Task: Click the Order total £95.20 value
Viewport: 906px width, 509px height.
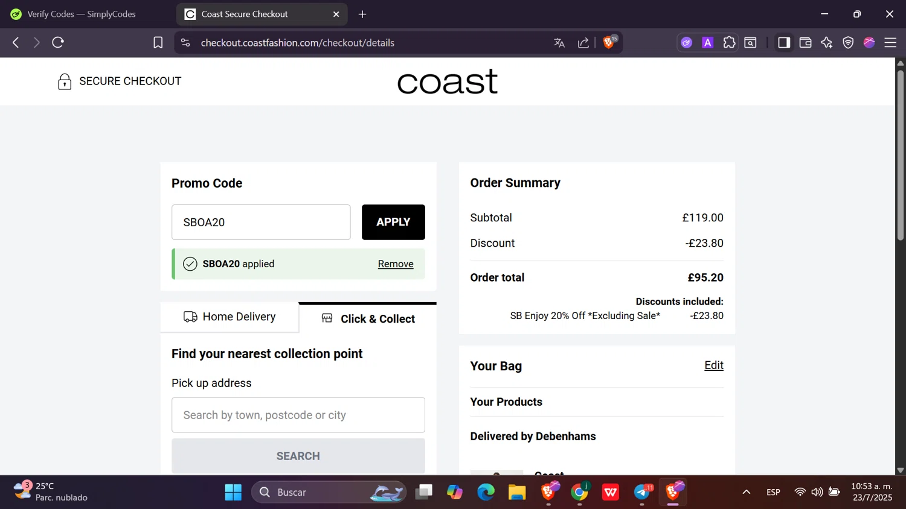Action: 705,277
